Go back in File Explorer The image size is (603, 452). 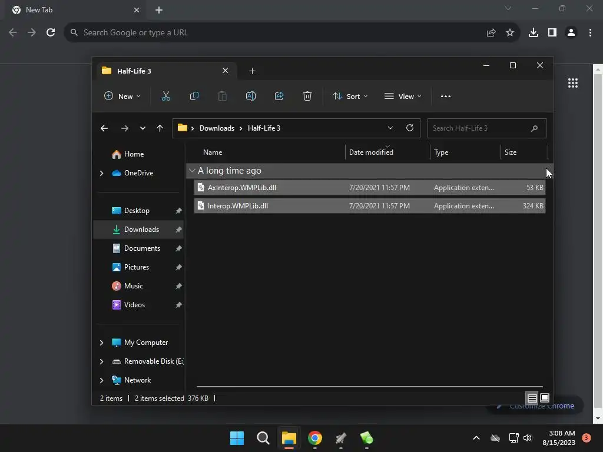[x=104, y=128]
